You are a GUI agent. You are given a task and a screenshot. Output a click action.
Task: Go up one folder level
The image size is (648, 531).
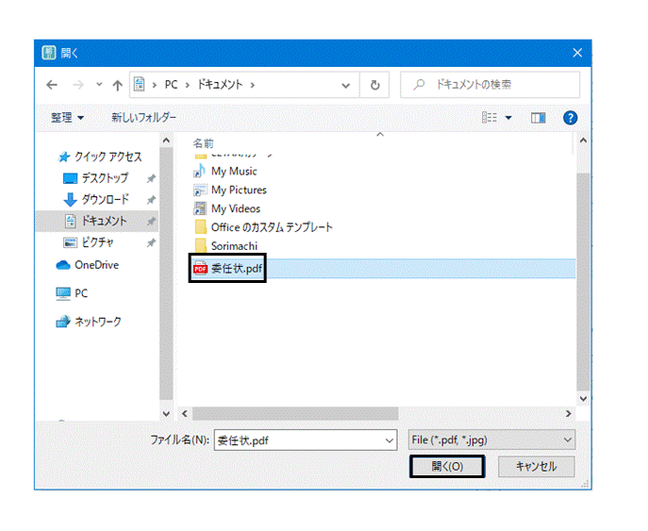(x=117, y=85)
